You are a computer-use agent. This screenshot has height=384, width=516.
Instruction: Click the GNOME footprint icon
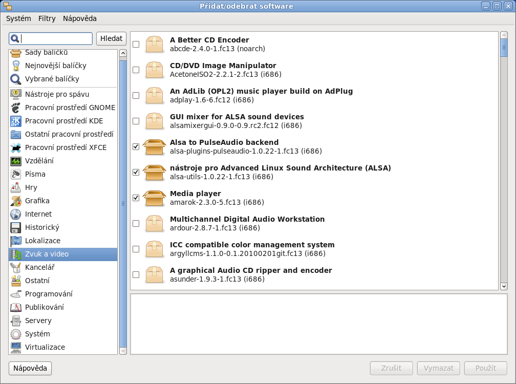pos(16,108)
